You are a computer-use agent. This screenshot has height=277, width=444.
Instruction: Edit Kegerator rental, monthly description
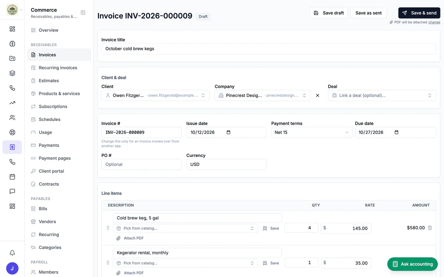point(197,253)
